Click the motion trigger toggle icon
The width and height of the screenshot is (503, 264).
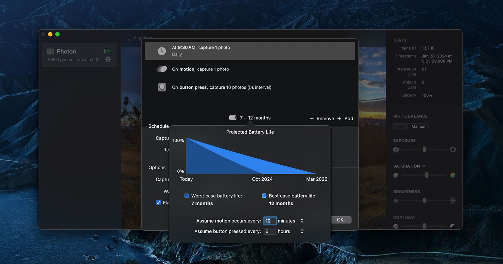point(162,69)
